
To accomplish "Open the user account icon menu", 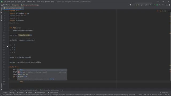I will click(131, 5).
